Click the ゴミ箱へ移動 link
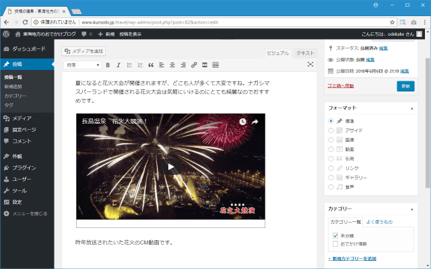 pos(341,86)
